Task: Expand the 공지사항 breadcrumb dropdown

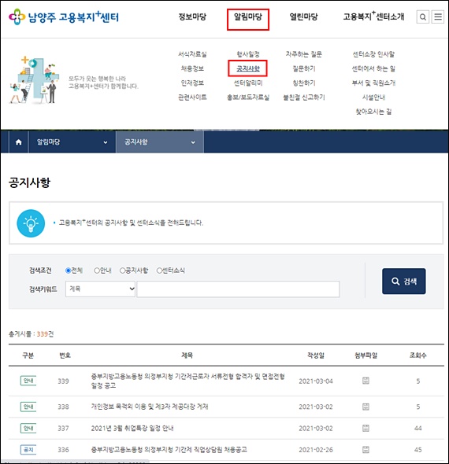Action: 160,142
